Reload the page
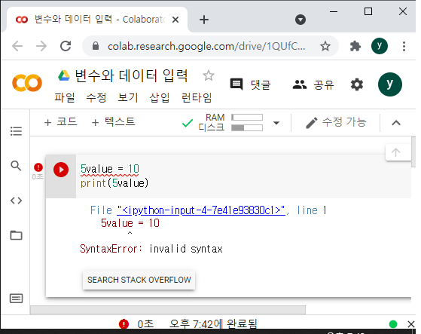421x334 pixels. point(66,46)
